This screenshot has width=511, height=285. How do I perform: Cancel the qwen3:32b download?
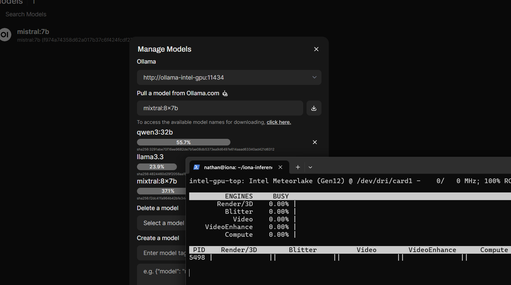(315, 142)
